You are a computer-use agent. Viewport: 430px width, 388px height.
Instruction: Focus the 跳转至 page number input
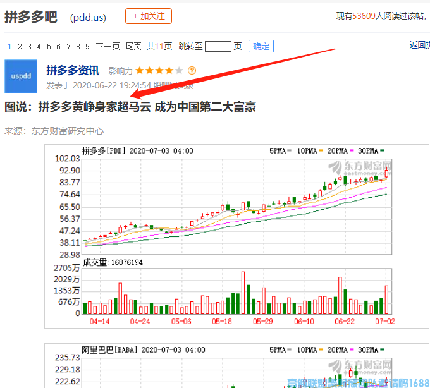pyautogui.click(x=218, y=46)
